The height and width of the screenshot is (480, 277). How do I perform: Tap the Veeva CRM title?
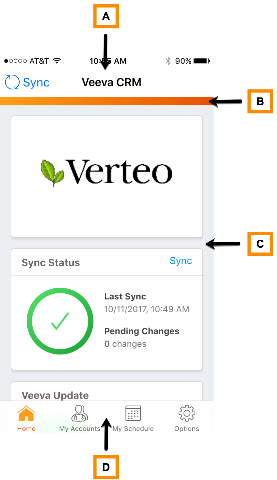(111, 82)
